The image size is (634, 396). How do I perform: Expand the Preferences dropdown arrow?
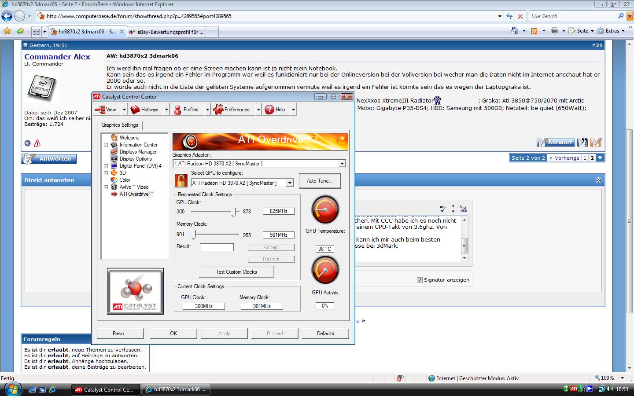click(x=258, y=110)
